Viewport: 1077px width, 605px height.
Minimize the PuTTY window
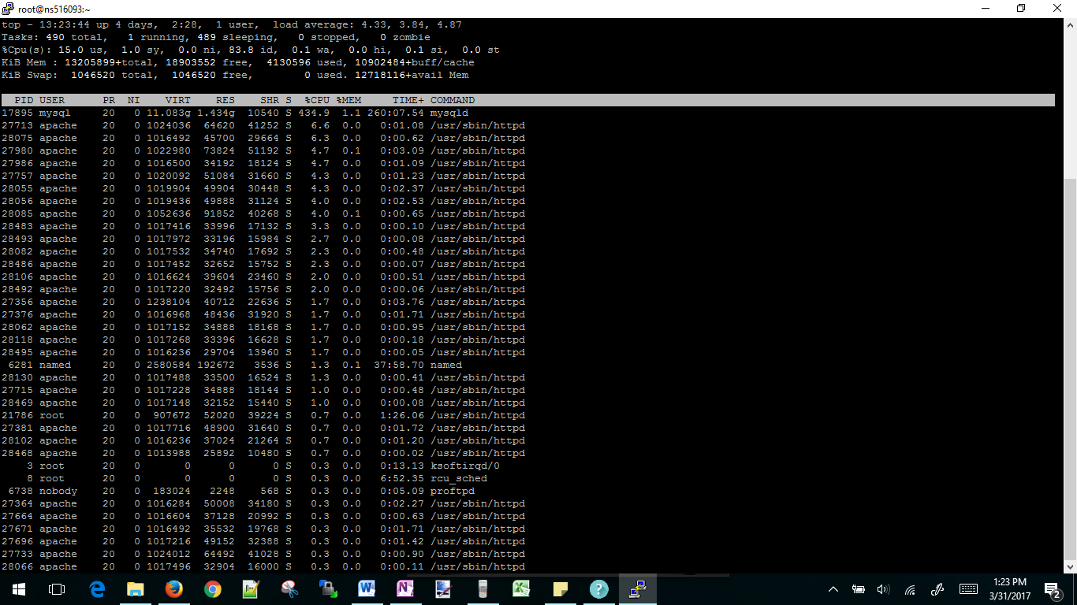[x=985, y=9]
